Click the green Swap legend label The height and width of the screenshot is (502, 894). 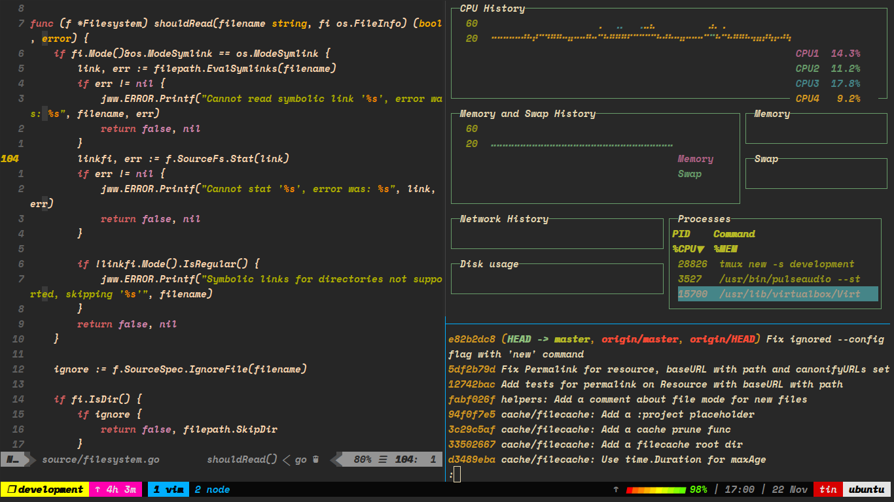click(690, 174)
